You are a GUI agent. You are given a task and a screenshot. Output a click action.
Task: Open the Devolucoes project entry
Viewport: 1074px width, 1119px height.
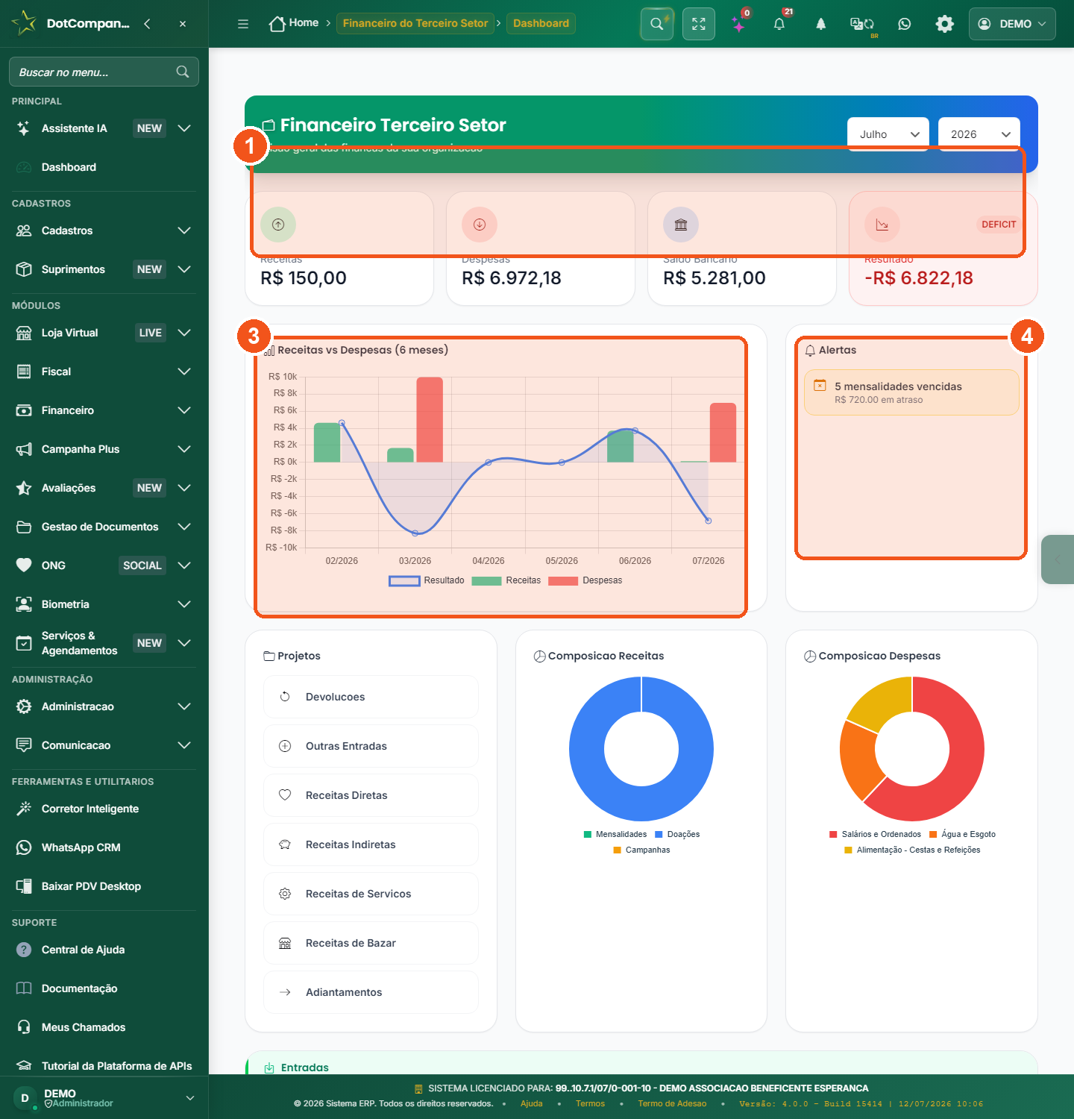[x=371, y=697]
